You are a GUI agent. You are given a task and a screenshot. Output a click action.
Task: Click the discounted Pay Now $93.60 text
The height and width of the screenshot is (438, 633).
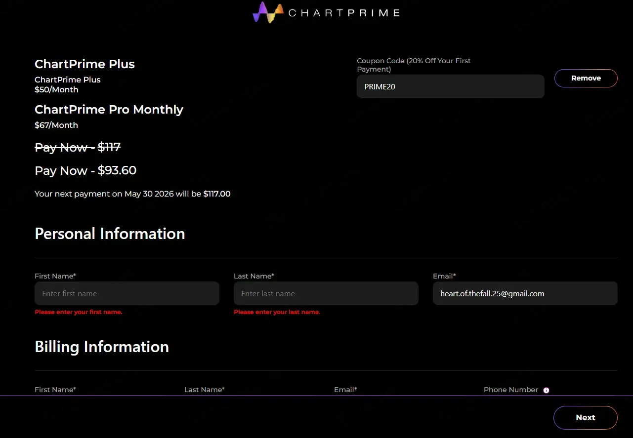click(85, 170)
